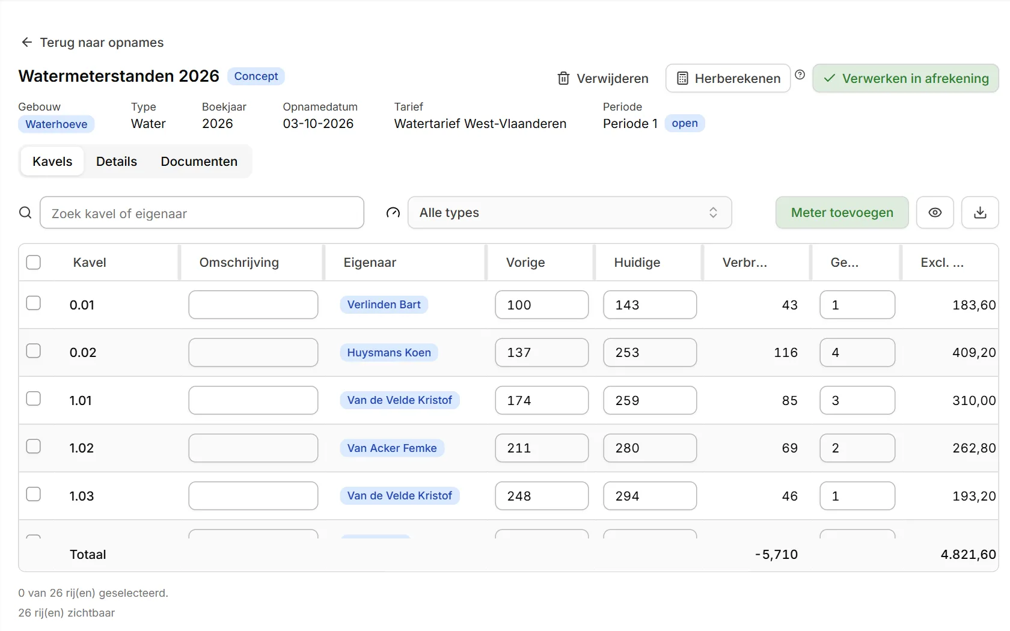Toggle the select-all checkbox in the table header
The width and height of the screenshot is (1010, 631).
(x=34, y=262)
